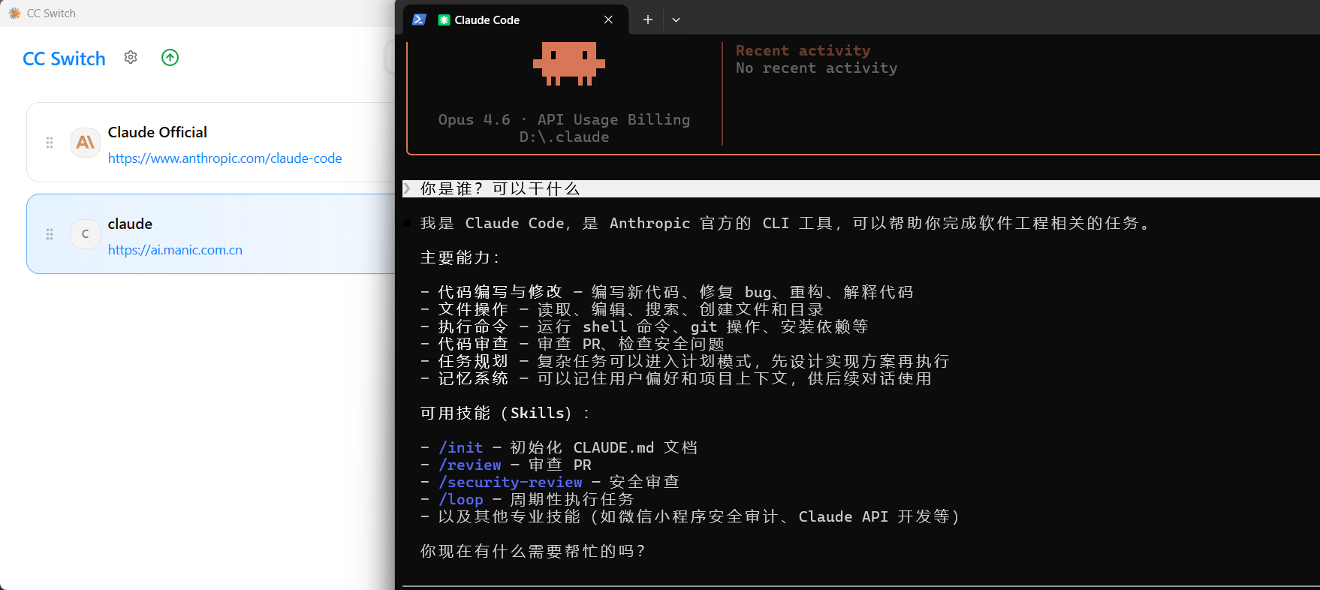
Task: Open the ai.manic.com.cn link
Action: pos(175,250)
